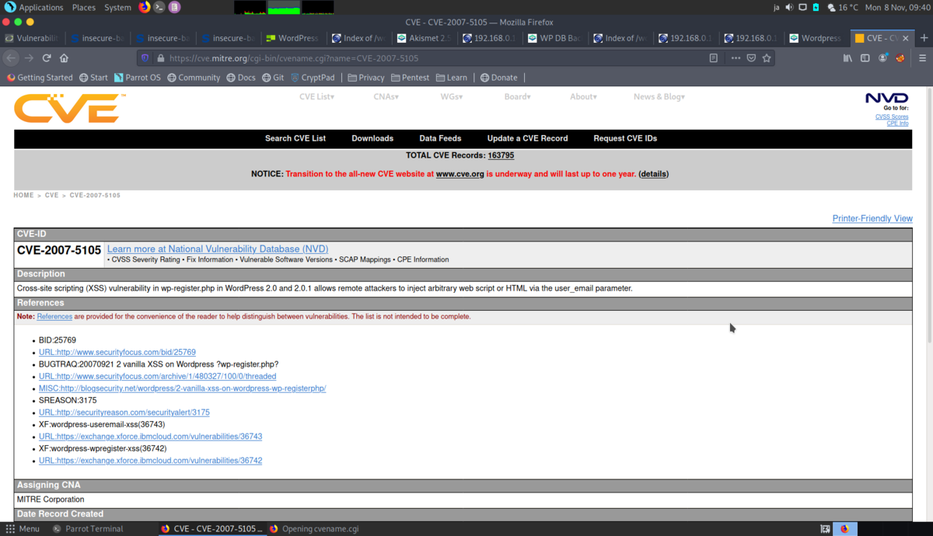933x536 pixels.
Task: Open system monitor graph applet
Action: [x=284, y=7]
